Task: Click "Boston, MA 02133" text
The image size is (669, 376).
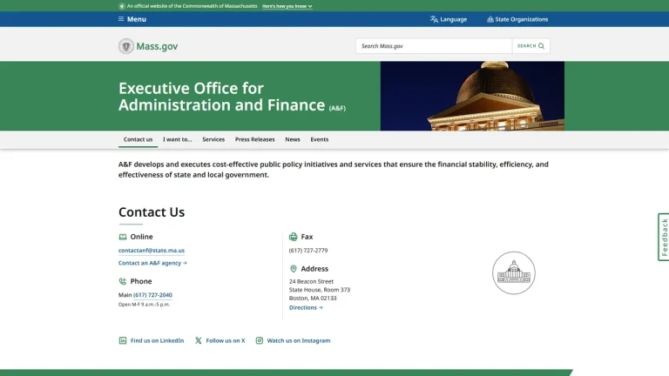Action: pos(313,298)
